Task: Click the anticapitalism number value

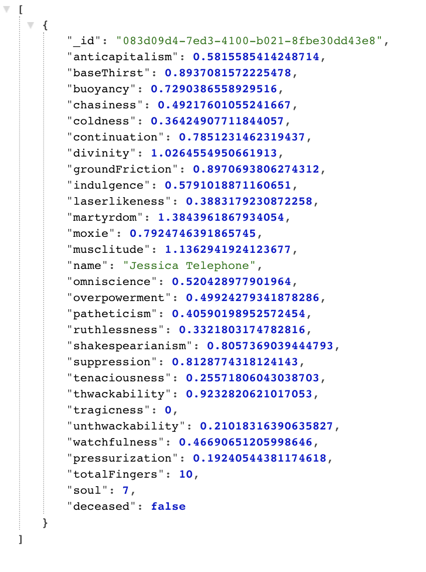Action: coord(256,57)
